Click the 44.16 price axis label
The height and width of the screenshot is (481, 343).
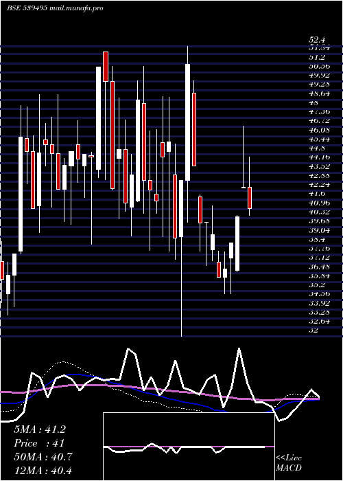pyautogui.click(x=320, y=157)
